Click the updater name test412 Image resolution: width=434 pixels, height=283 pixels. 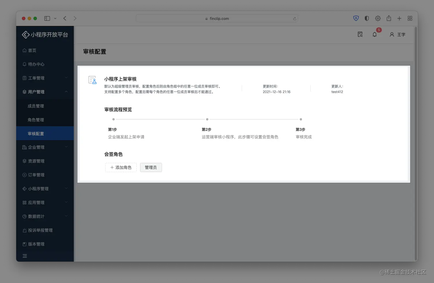(x=337, y=92)
